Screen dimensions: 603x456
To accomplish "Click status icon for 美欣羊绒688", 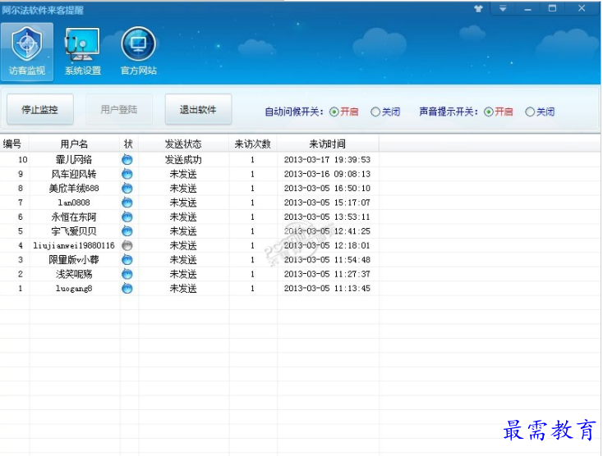I will coord(127,189).
